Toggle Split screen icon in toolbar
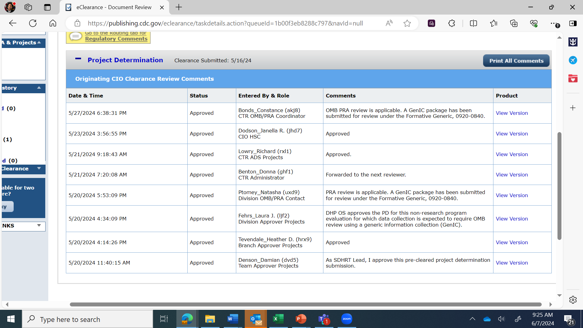This screenshot has width=583, height=328. pos(473,23)
